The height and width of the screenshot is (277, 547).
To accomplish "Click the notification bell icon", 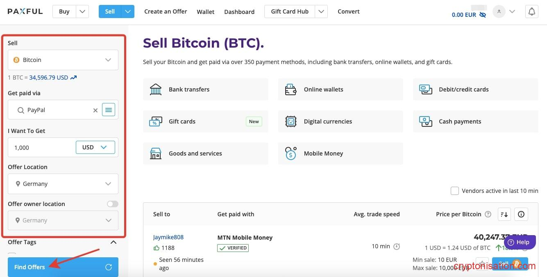I will (531, 11).
